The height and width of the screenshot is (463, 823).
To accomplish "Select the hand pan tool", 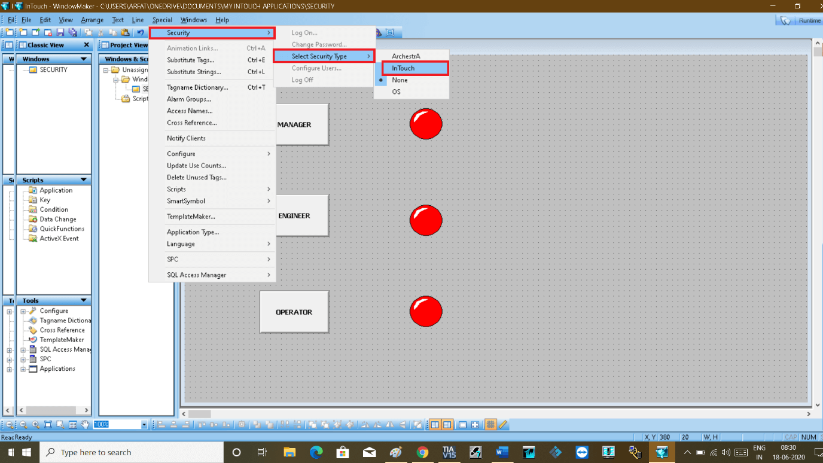I will pos(85,425).
